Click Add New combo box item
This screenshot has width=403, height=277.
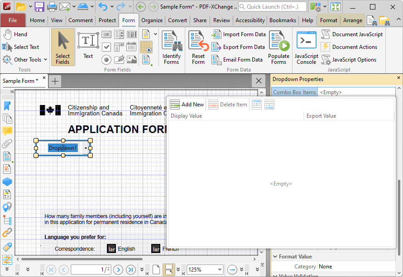[187, 105]
